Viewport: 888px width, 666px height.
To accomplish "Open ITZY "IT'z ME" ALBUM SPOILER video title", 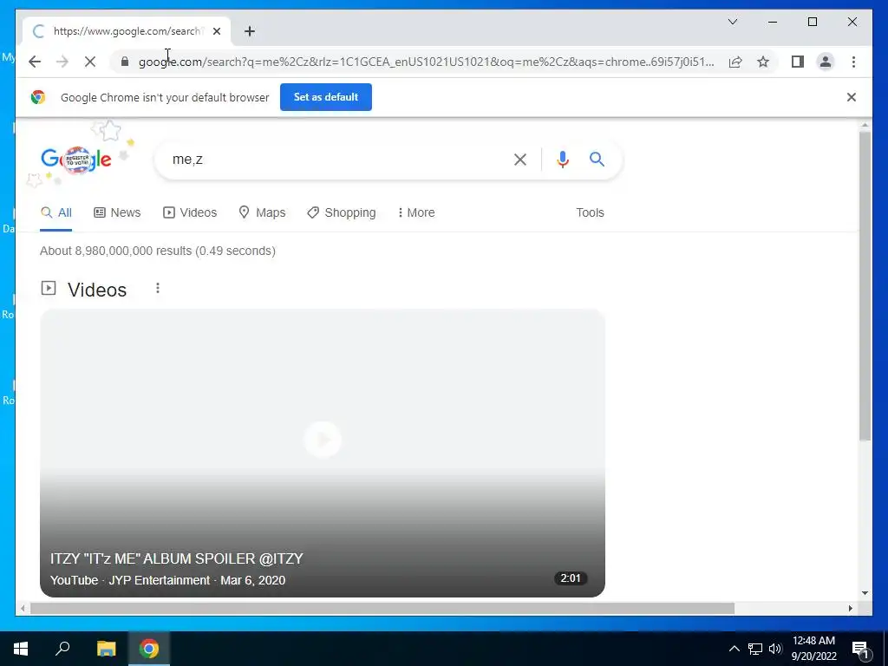I will [x=177, y=559].
